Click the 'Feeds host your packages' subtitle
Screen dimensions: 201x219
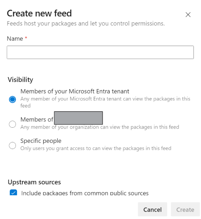[x=86, y=23]
